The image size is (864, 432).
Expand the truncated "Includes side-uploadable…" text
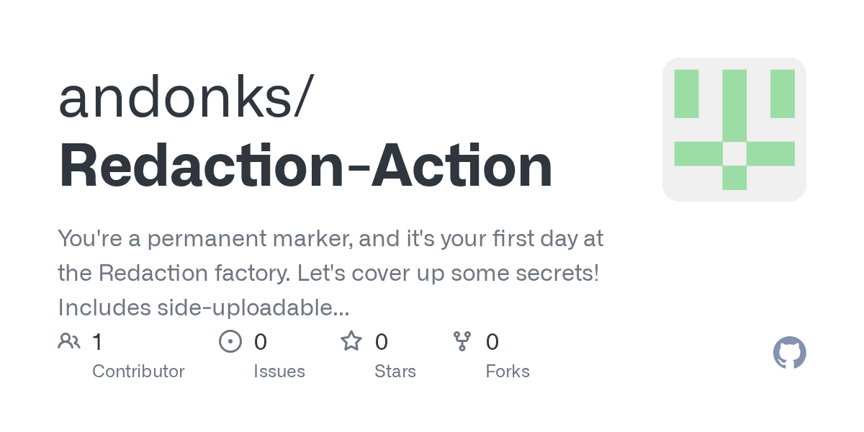click(204, 307)
